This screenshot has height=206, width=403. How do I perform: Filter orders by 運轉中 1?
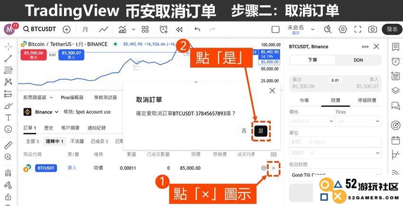(x=55, y=141)
